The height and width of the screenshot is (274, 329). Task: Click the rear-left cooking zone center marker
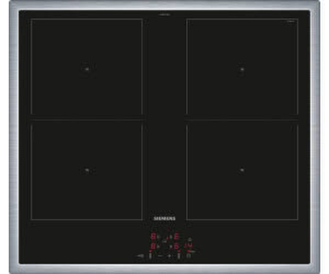coord(86,69)
